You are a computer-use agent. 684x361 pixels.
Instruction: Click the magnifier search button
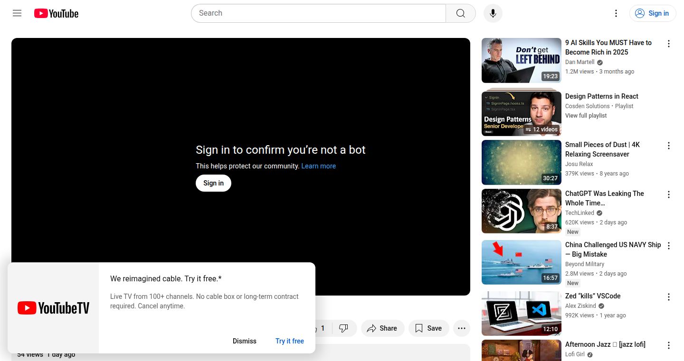coord(461,13)
